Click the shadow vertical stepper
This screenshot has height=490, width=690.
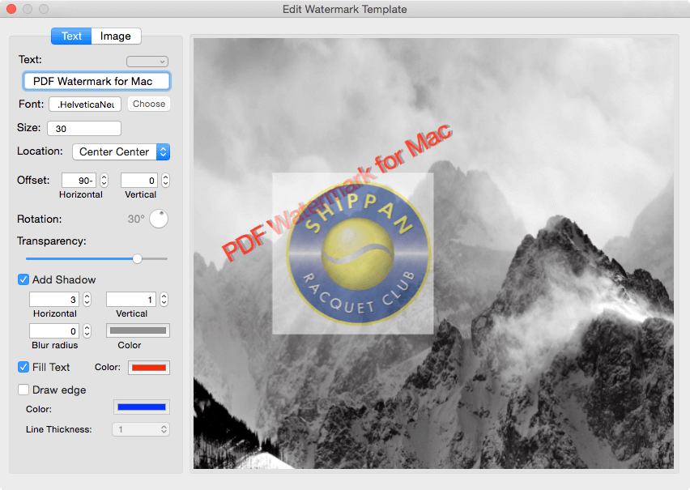tap(164, 300)
